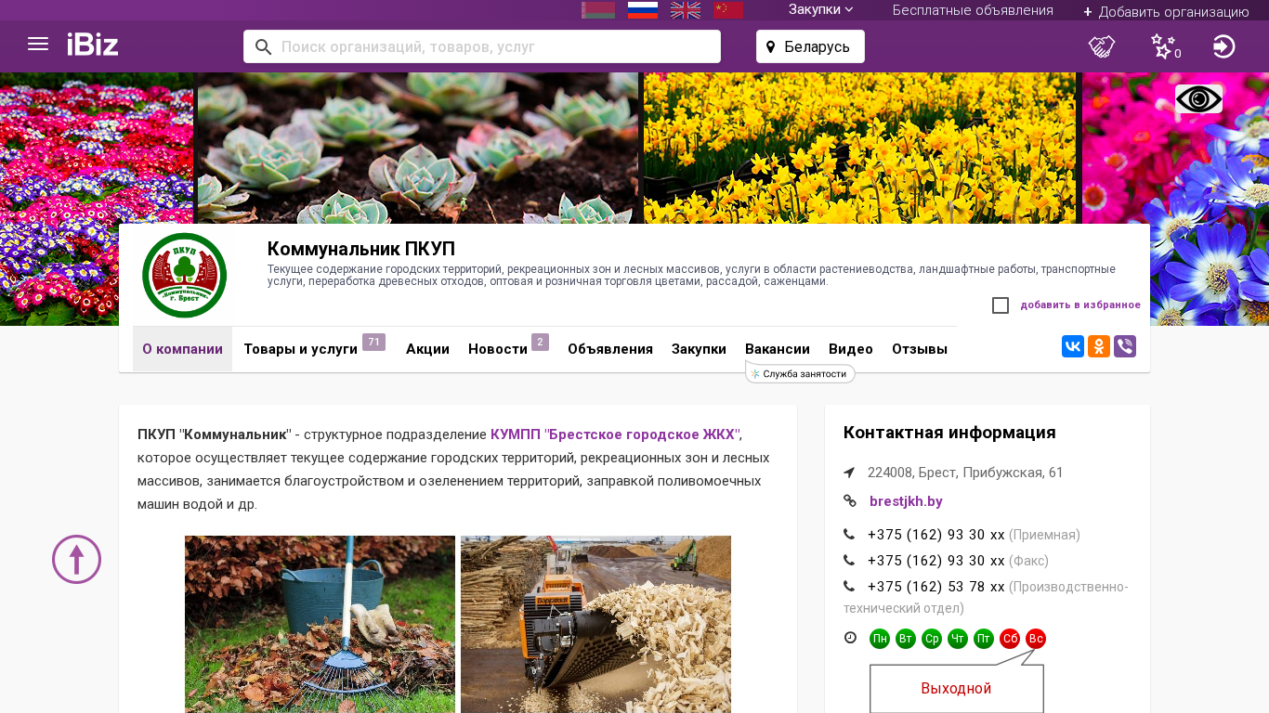Select Sunday (Вс) day off
Image resolution: width=1269 pixels, height=713 pixels.
(1036, 639)
